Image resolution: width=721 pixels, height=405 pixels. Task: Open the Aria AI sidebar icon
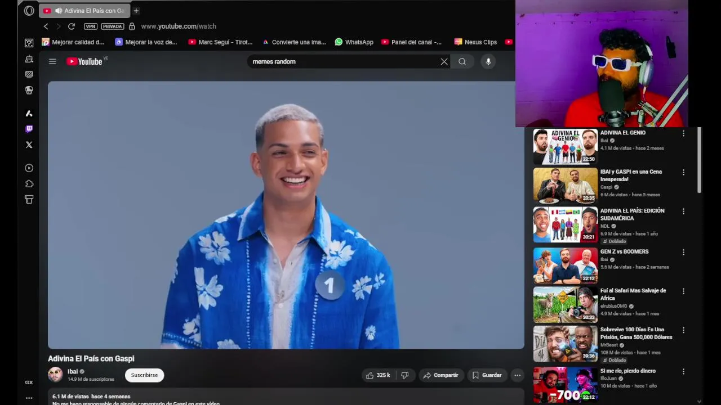click(29, 114)
